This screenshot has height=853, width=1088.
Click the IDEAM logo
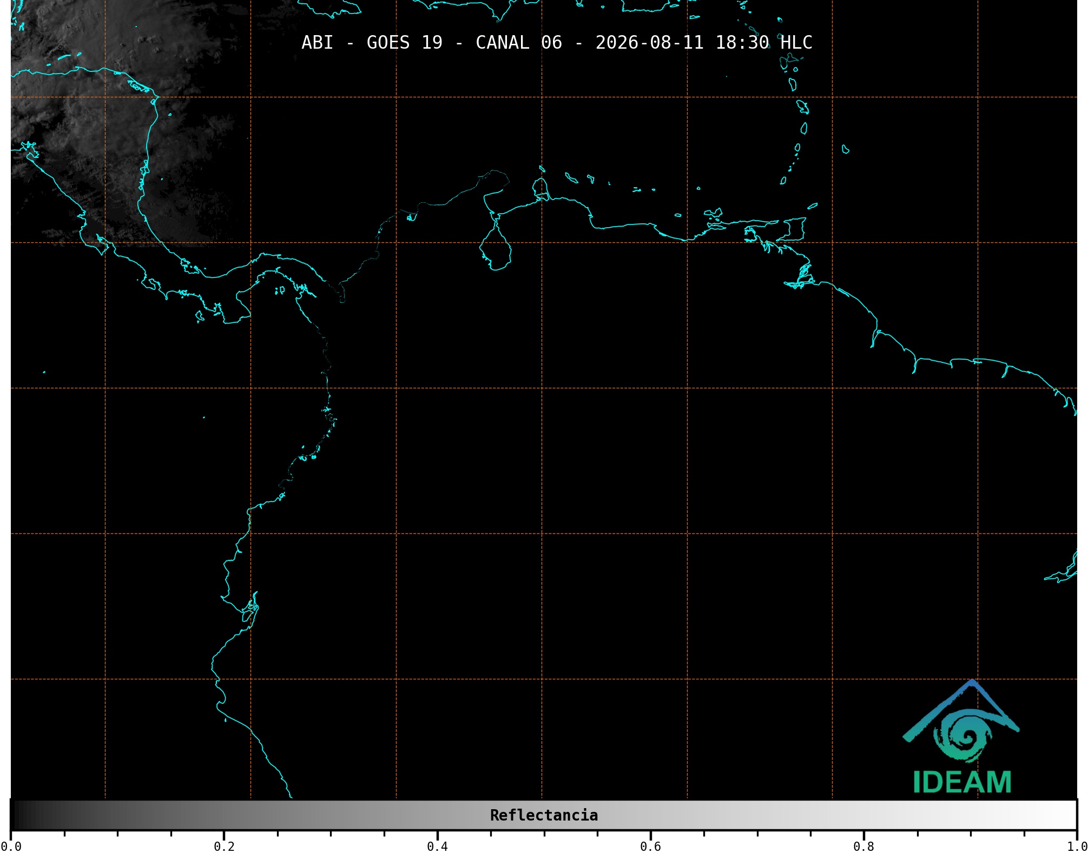click(961, 737)
